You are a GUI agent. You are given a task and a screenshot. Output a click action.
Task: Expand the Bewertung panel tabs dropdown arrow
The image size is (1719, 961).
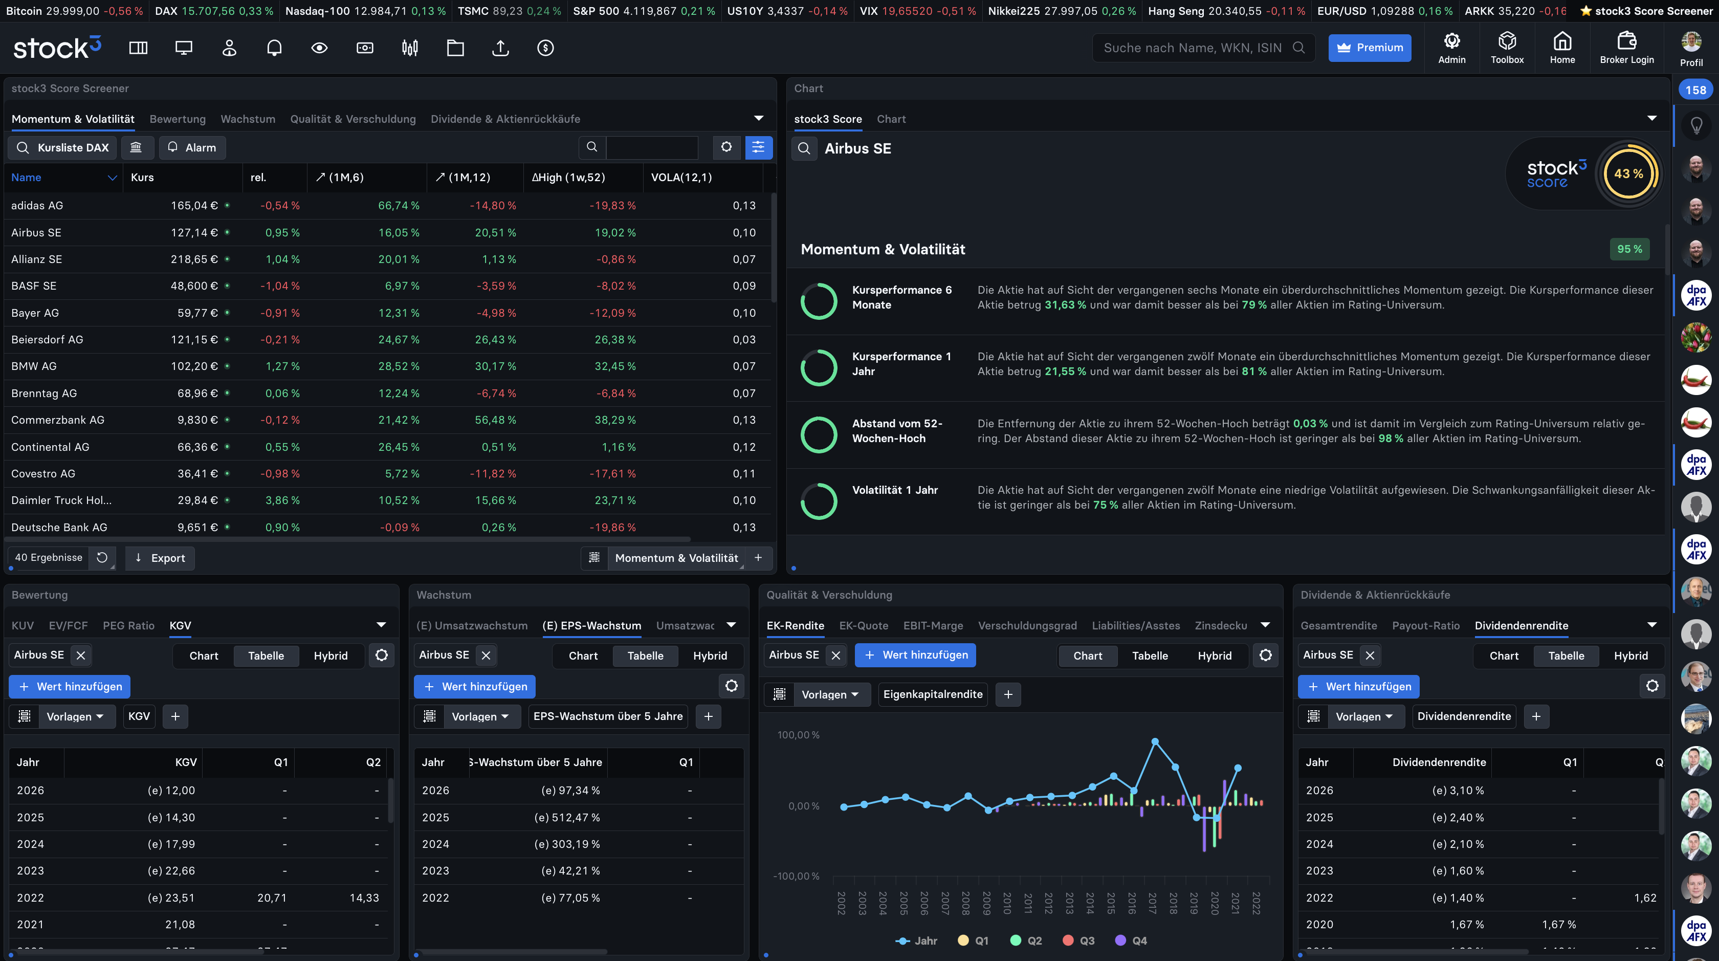point(381,625)
